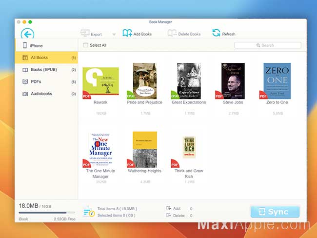Open the PDFs category

click(x=46, y=82)
